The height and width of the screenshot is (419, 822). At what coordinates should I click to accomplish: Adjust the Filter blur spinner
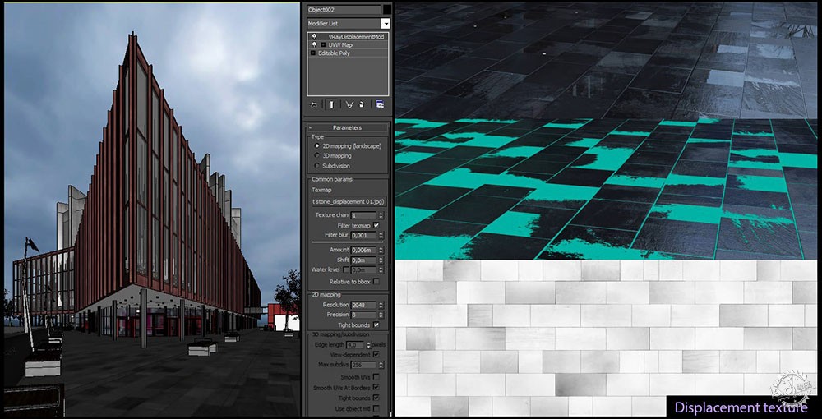[381, 235]
